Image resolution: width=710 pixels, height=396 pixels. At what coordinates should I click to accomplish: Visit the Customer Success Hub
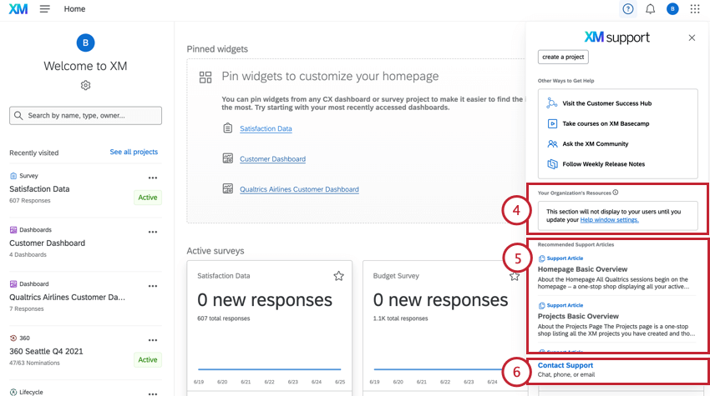click(x=606, y=103)
